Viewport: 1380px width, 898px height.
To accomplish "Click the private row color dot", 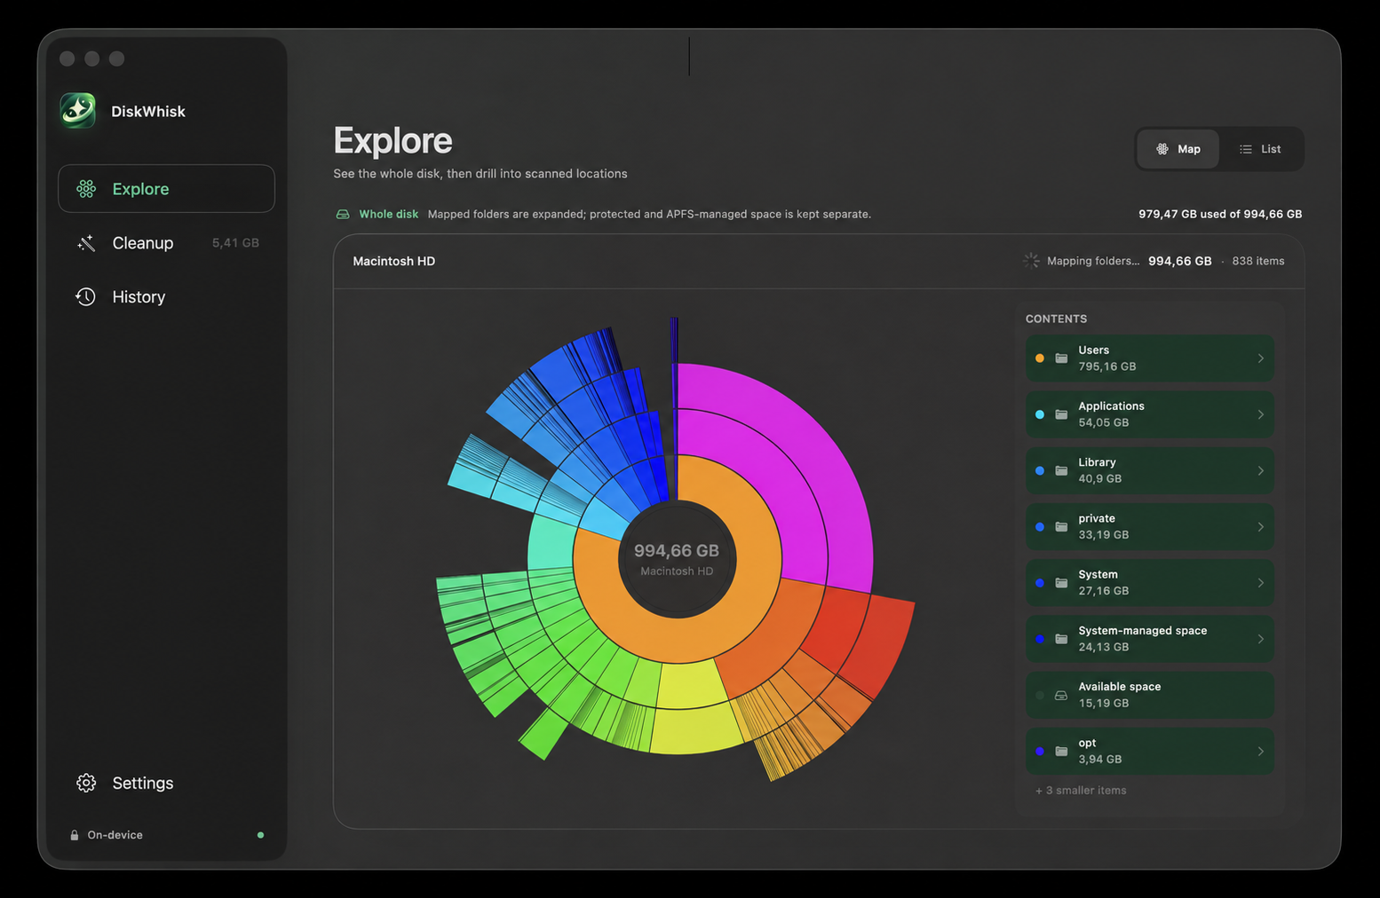I will coord(1040,527).
